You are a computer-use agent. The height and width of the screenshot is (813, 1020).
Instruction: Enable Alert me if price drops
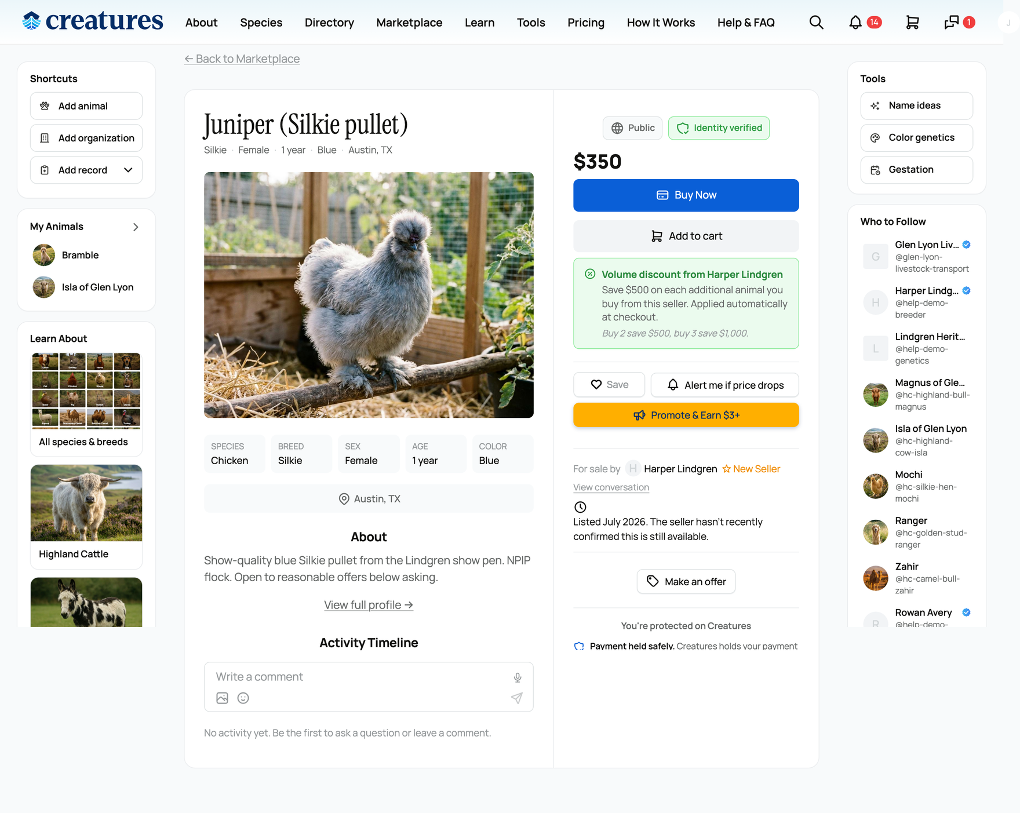725,385
